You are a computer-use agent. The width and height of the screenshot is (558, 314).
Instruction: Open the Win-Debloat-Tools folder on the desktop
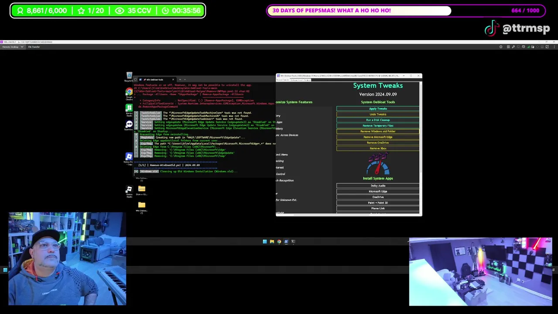point(142,206)
